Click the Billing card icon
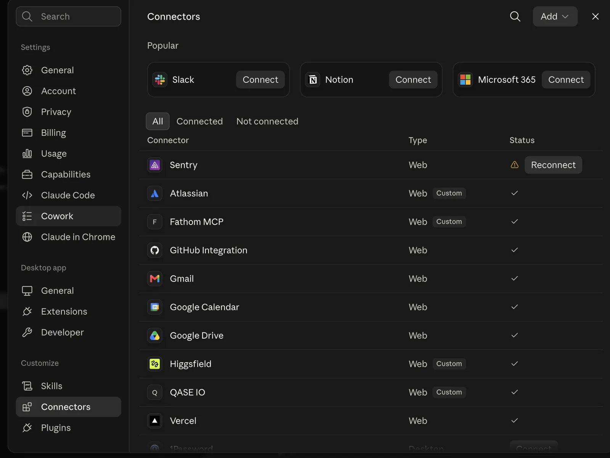 (x=27, y=133)
